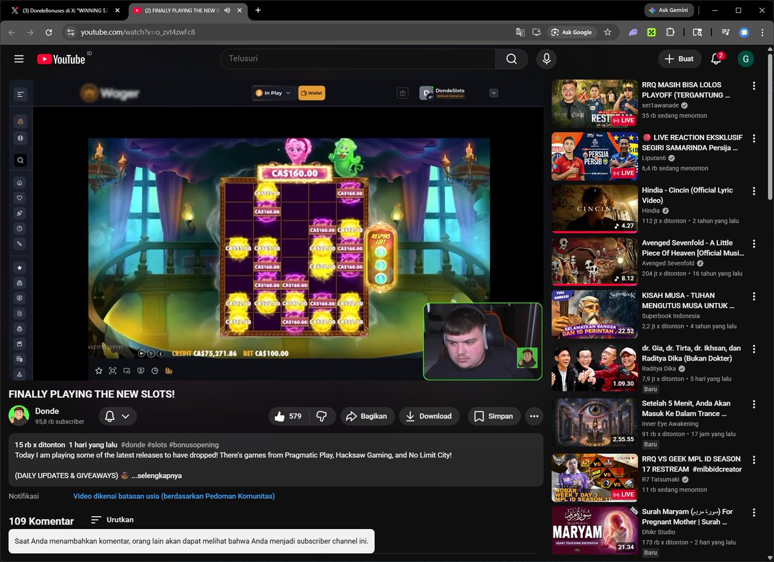Viewport: 774px width, 562px height.
Task: Click the translate page icon in address bar
Action: pos(520,32)
